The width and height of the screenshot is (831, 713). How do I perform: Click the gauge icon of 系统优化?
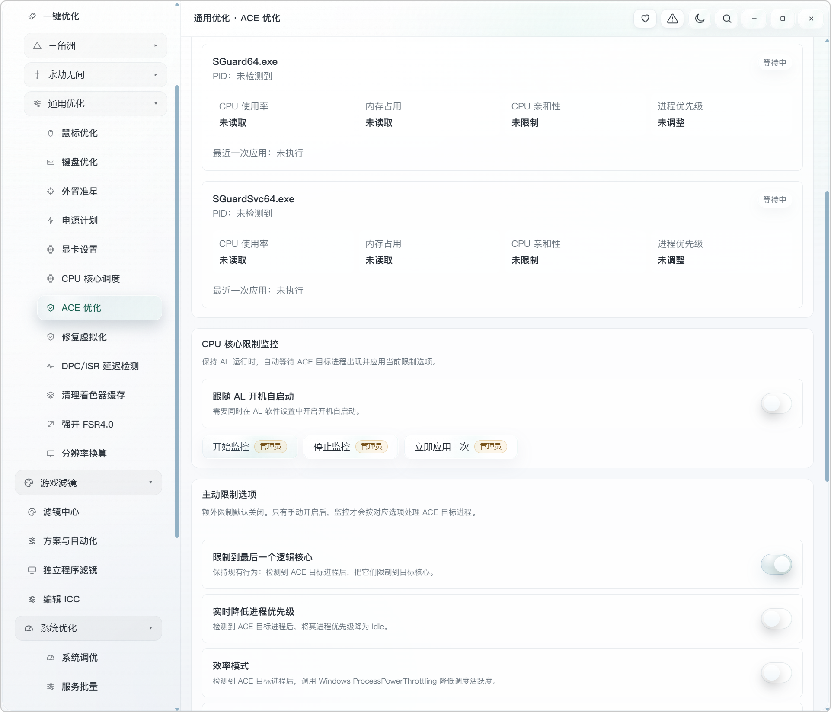click(29, 628)
